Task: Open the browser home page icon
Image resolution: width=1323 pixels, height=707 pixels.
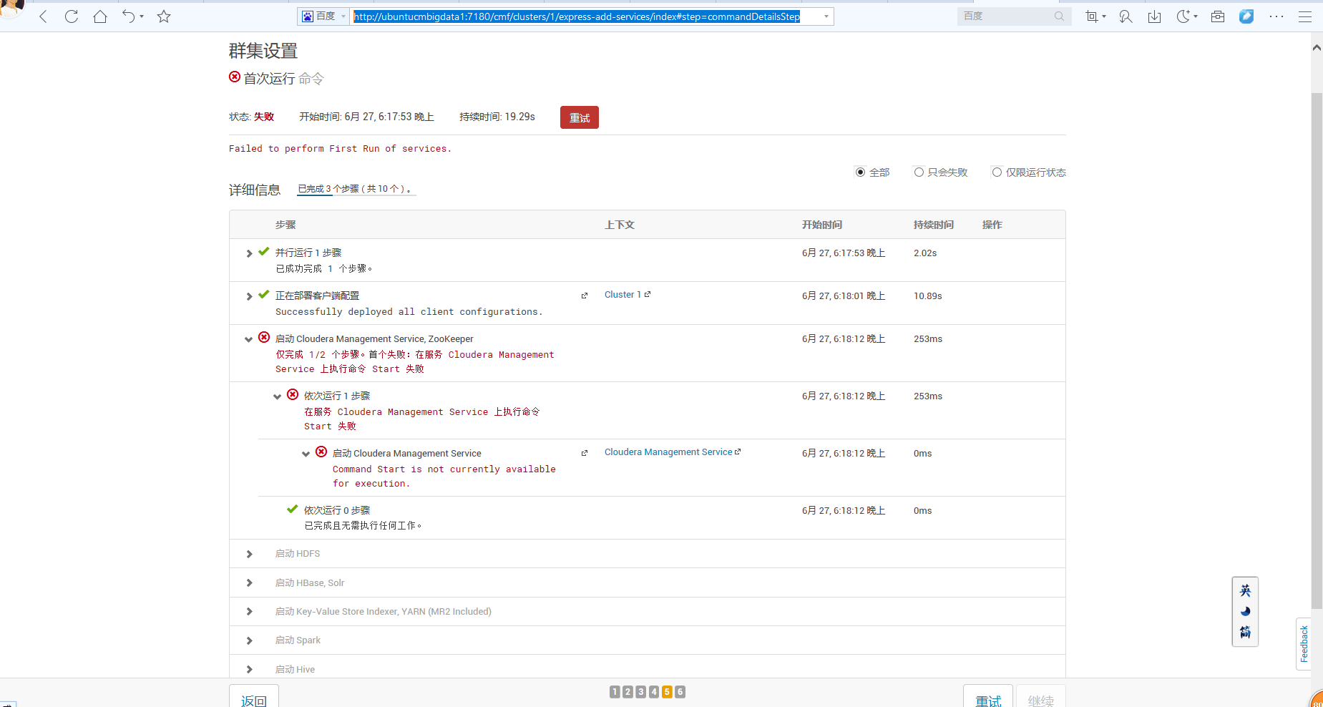Action: point(100,16)
